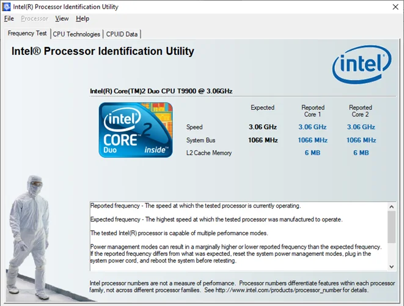This screenshot has width=404, height=306.
Task: Click the Core 1 System Bus 1066 MHz value
Action: point(312,140)
